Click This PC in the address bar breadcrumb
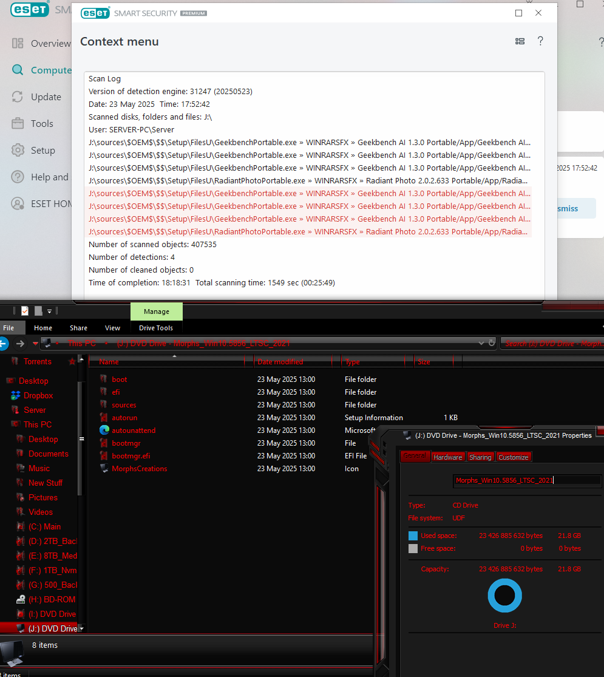 (82, 343)
